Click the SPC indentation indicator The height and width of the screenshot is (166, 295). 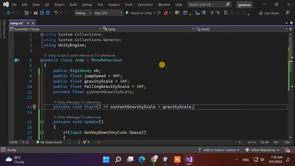(276, 142)
